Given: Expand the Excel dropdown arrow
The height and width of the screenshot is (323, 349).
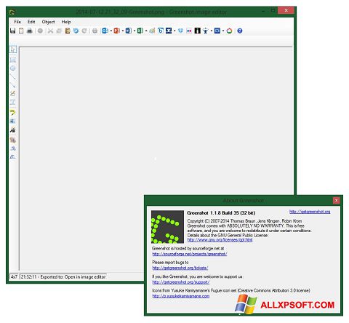Looking at the screenshot, I should pyautogui.click(x=146, y=31).
